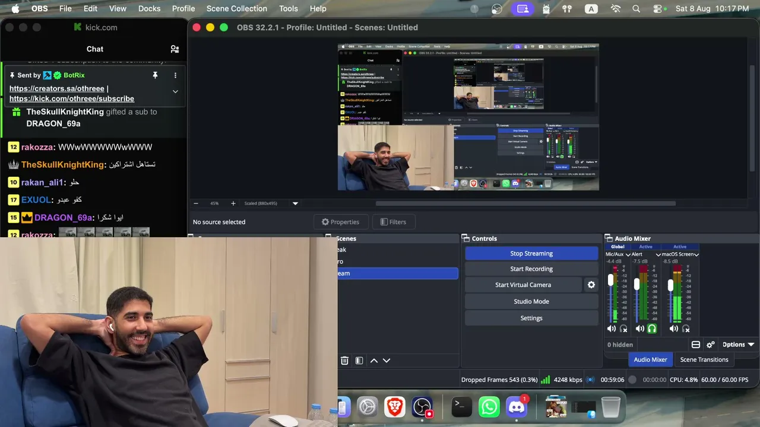Toggle macOS Screen headphone monitoring
Screen dimensions: 760x427
tap(686, 329)
